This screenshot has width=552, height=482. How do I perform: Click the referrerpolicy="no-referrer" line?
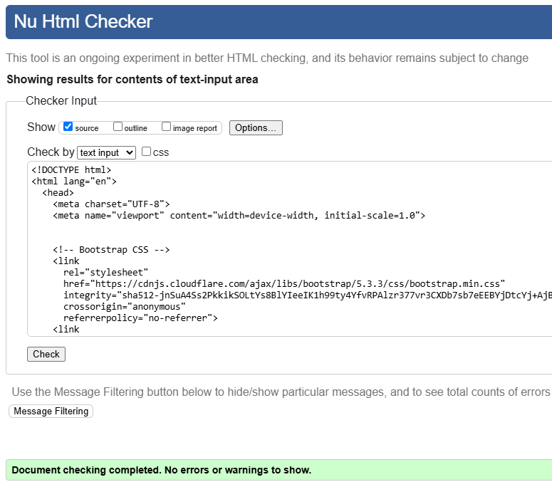(140, 318)
